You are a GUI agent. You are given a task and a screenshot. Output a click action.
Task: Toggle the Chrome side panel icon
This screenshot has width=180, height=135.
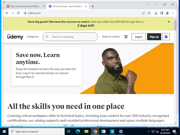pos(162,13)
